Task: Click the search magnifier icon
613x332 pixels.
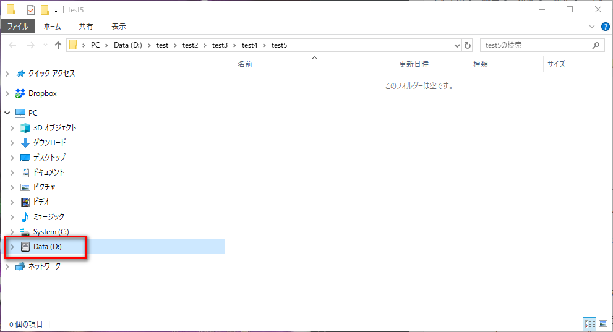Action: coord(596,45)
